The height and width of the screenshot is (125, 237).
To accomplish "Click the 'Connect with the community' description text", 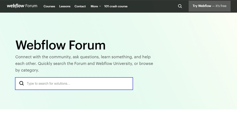I will pyautogui.click(x=84, y=63).
